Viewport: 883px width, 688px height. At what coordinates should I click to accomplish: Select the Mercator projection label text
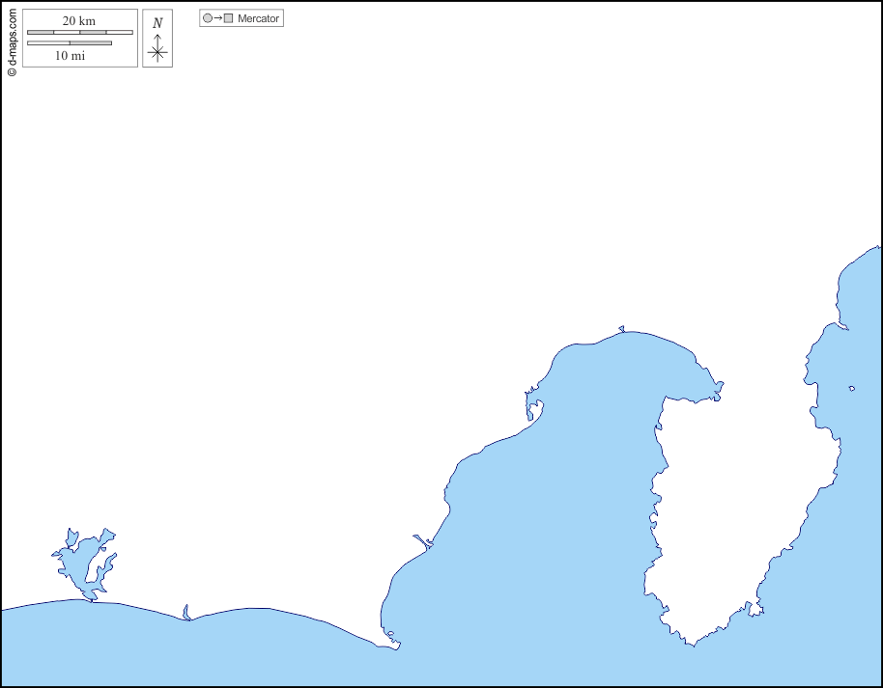tap(259, 18)
